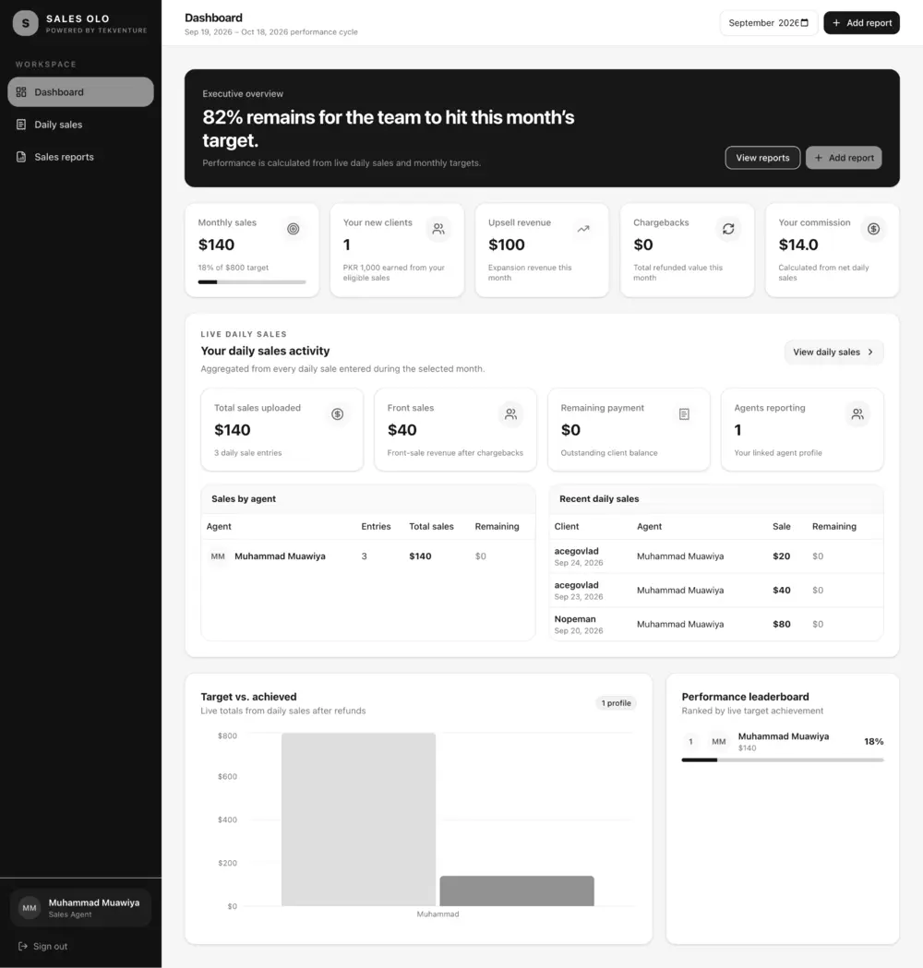Image resolution: width=923 pixels, height=968 pixels.
Task: Click the acegovlad Sep 24, 2026 sale row
Action: tap(716, 556)
